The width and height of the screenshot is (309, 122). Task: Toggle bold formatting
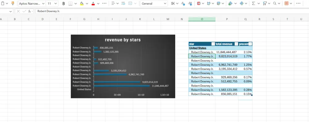pos(63,3)
